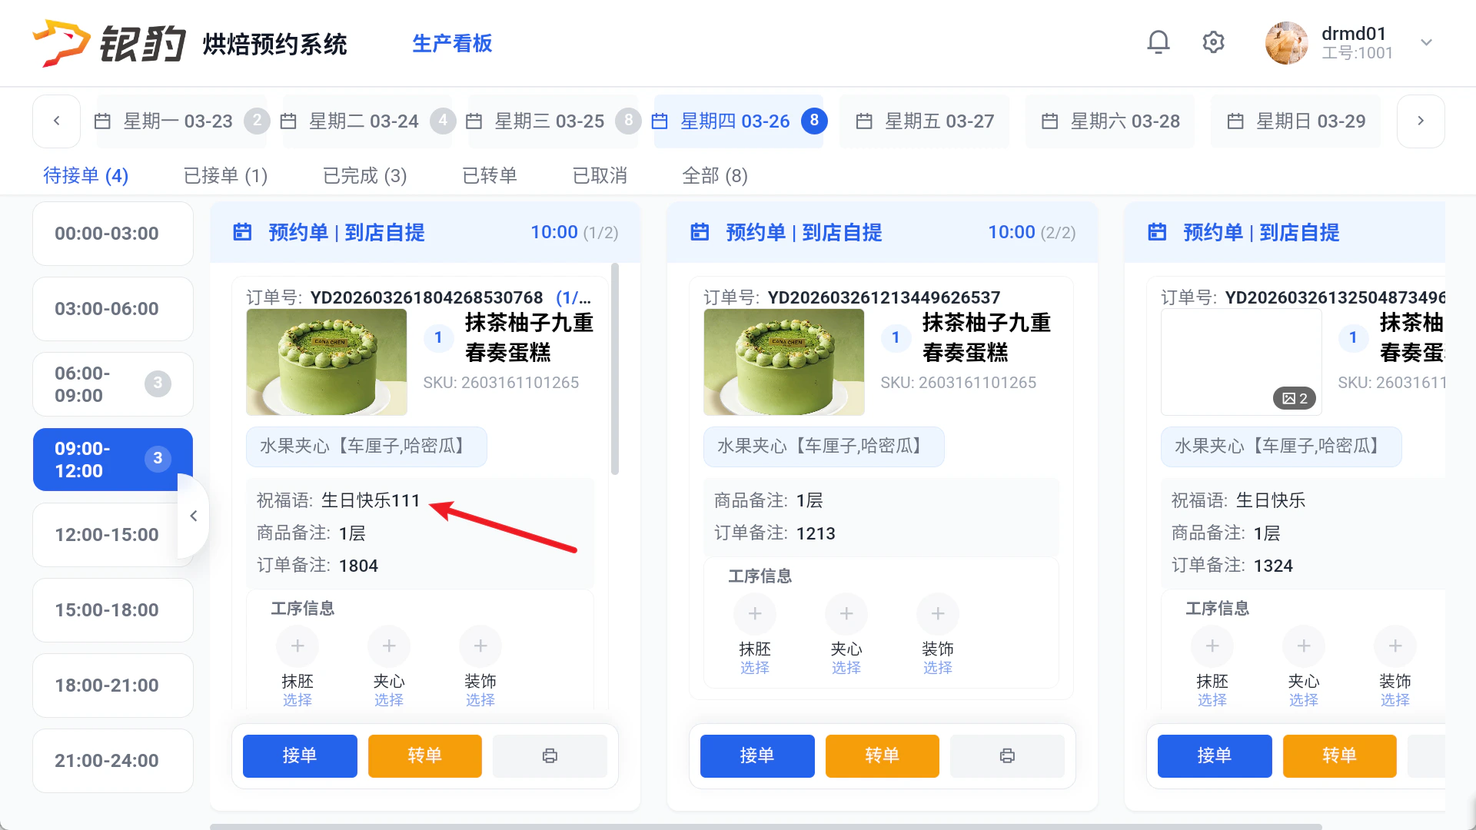Click the printer icon on second order
This screenshot has width=1476, height=830.
(x=1007, y=756)
